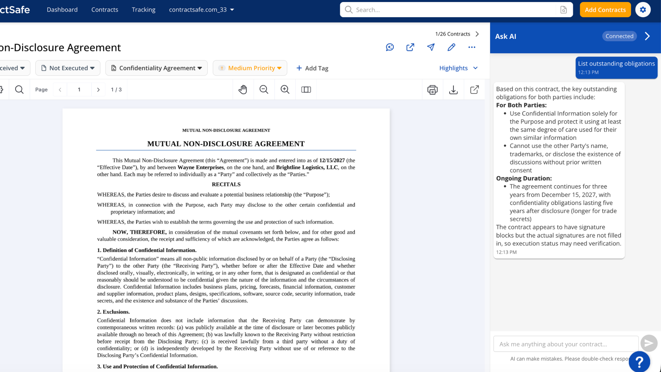Viewport: 661px width, 372px height.
Task: Click '1. Definition of Confidential Information.' heading
Action: click(x=147, y=250)
